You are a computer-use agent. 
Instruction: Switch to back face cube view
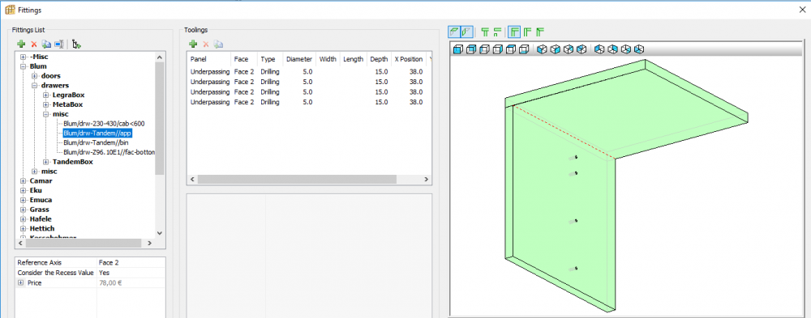pyautogui.click(x=470, y=49)
